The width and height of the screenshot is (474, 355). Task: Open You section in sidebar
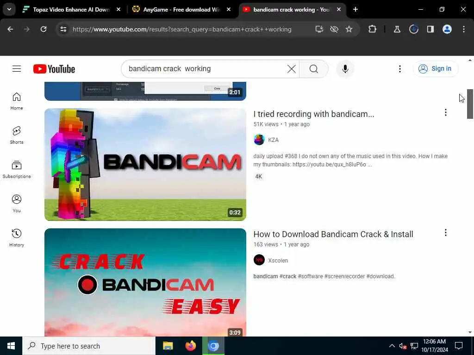(17, 203)
